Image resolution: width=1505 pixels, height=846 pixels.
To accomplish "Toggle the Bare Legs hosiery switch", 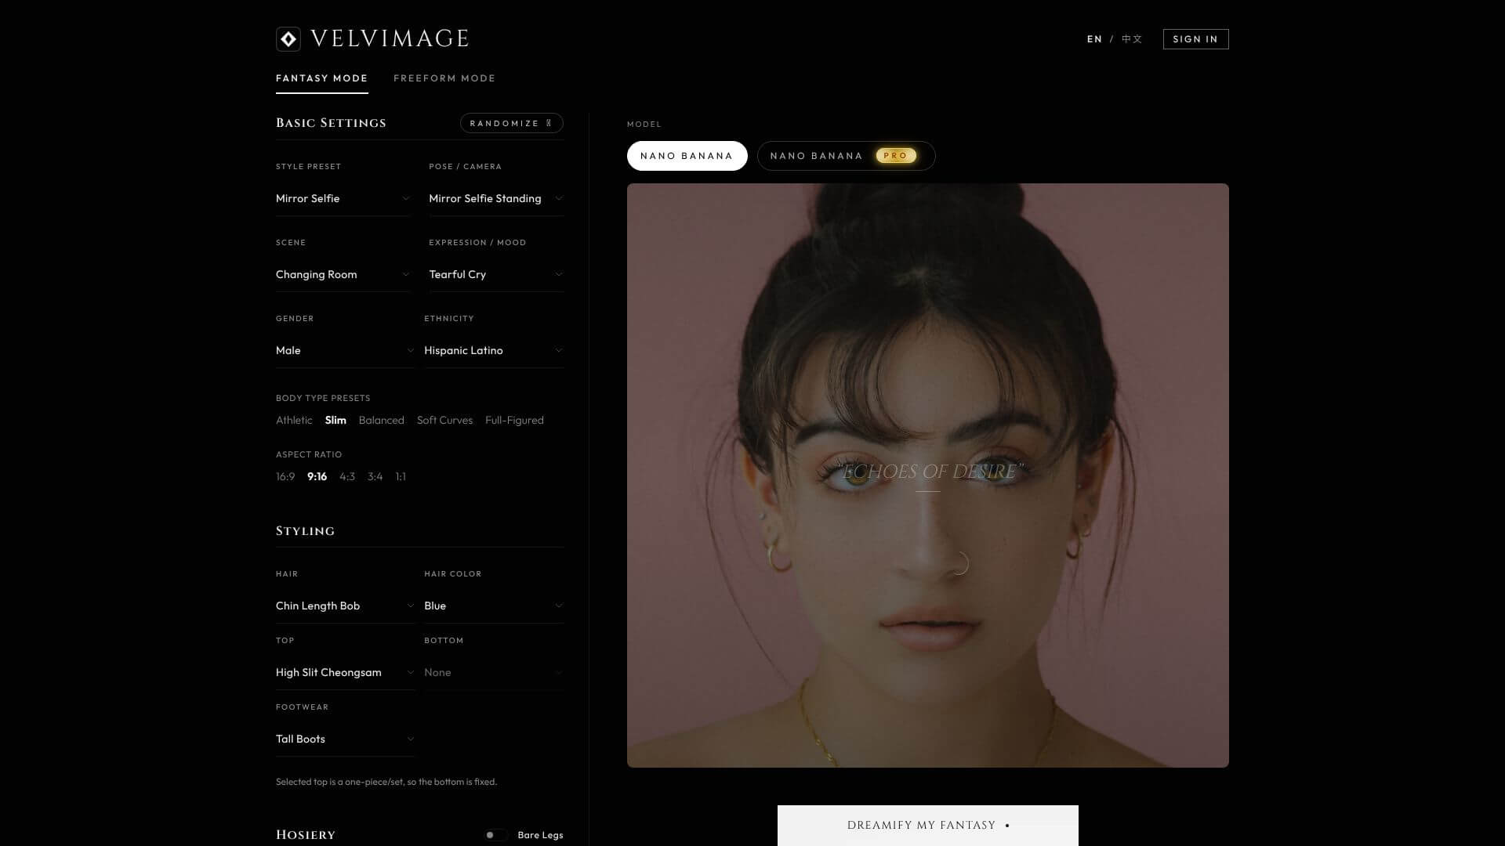I will [495, 835].
